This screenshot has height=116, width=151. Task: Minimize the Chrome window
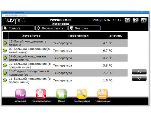[x=139, y=12]
